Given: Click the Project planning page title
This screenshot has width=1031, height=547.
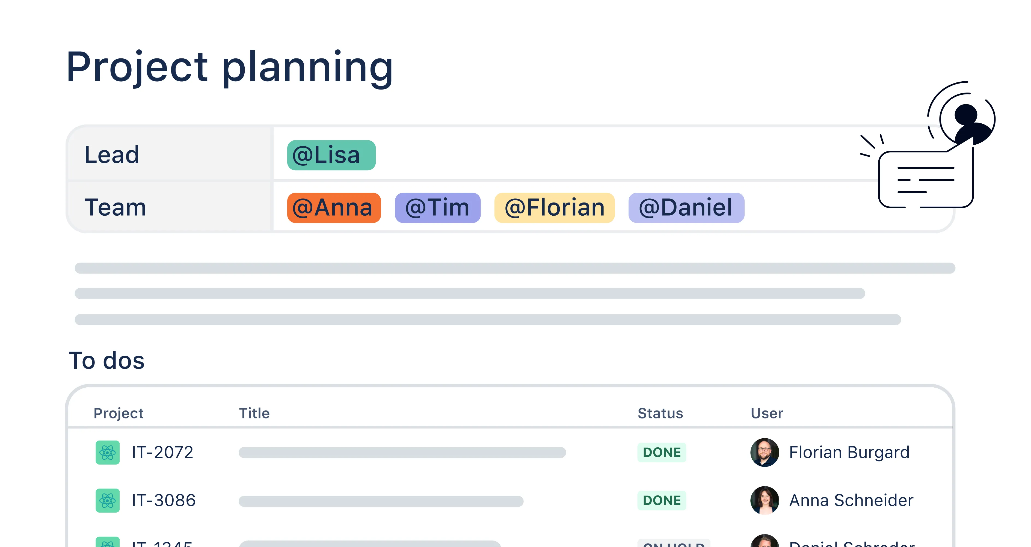Looking at the screenshot, I should point(229,67).
